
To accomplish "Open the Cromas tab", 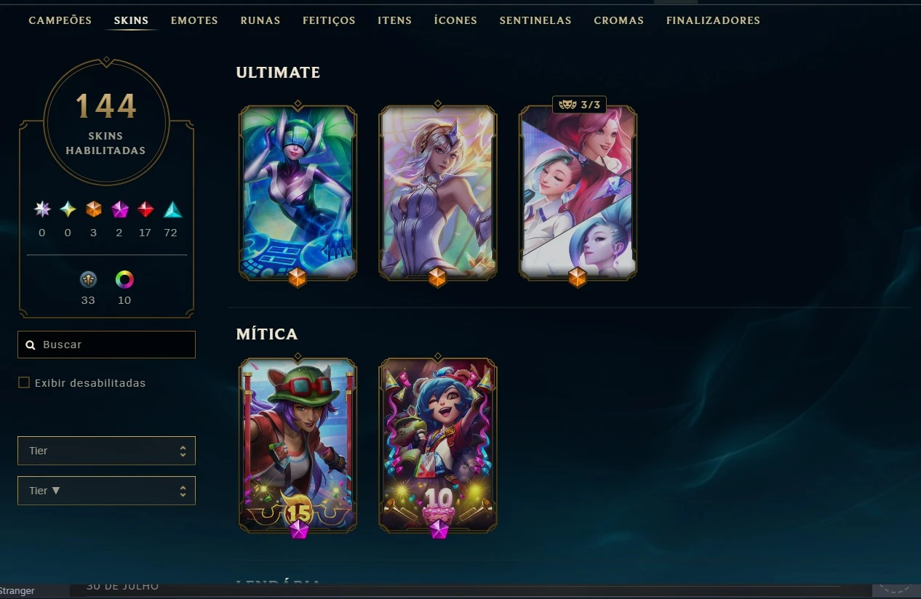I will 618,20.
